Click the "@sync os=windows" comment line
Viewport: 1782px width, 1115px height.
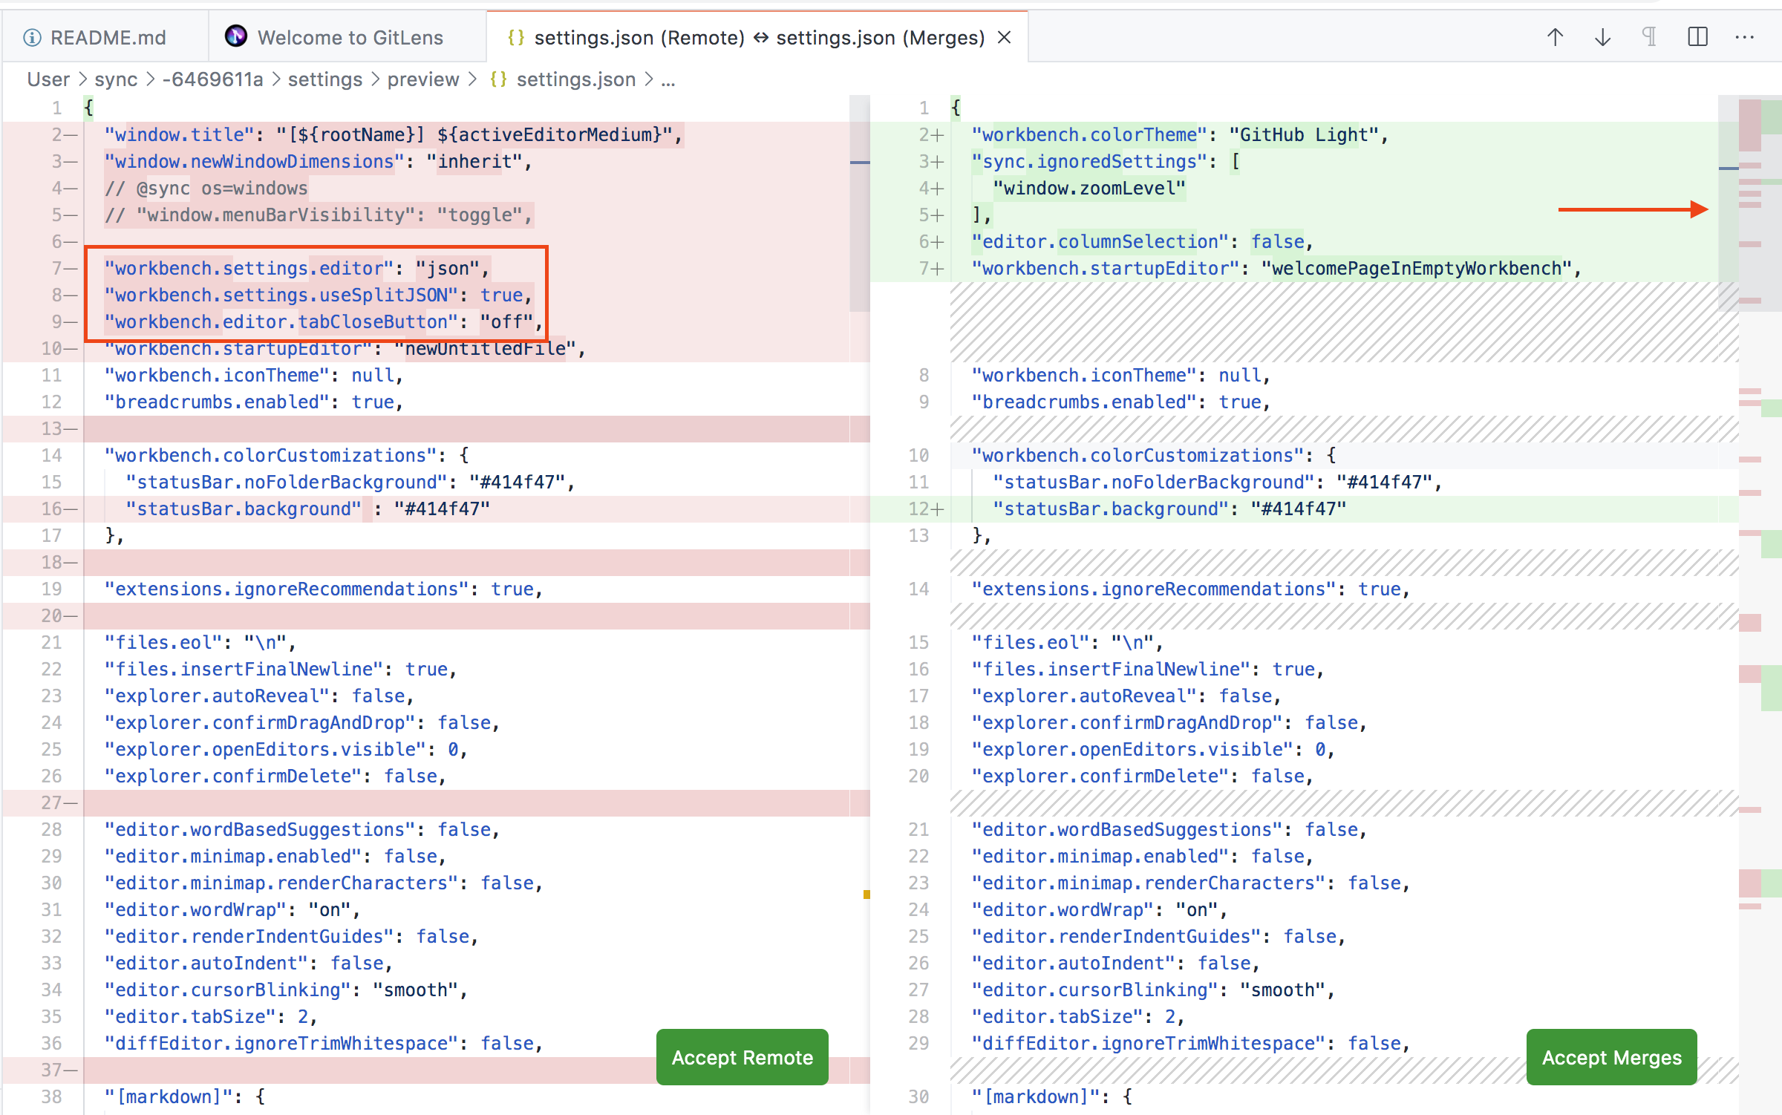click(206, 188)
